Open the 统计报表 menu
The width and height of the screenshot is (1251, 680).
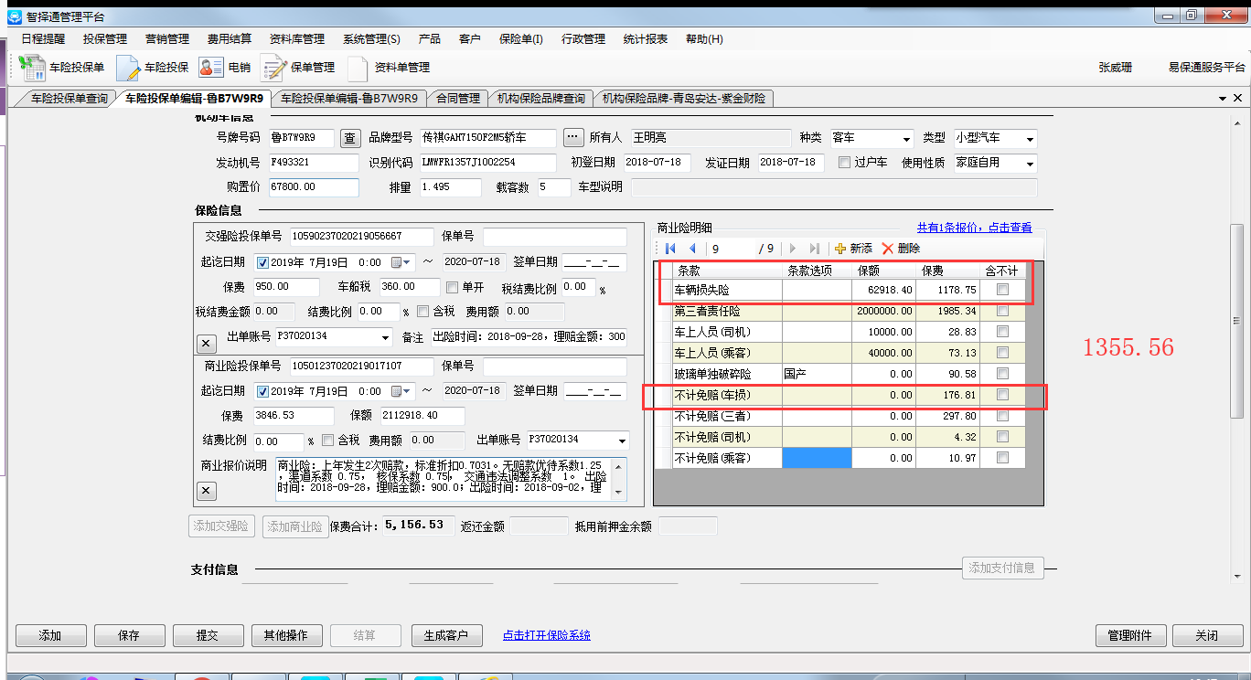[x=645, y=39]
